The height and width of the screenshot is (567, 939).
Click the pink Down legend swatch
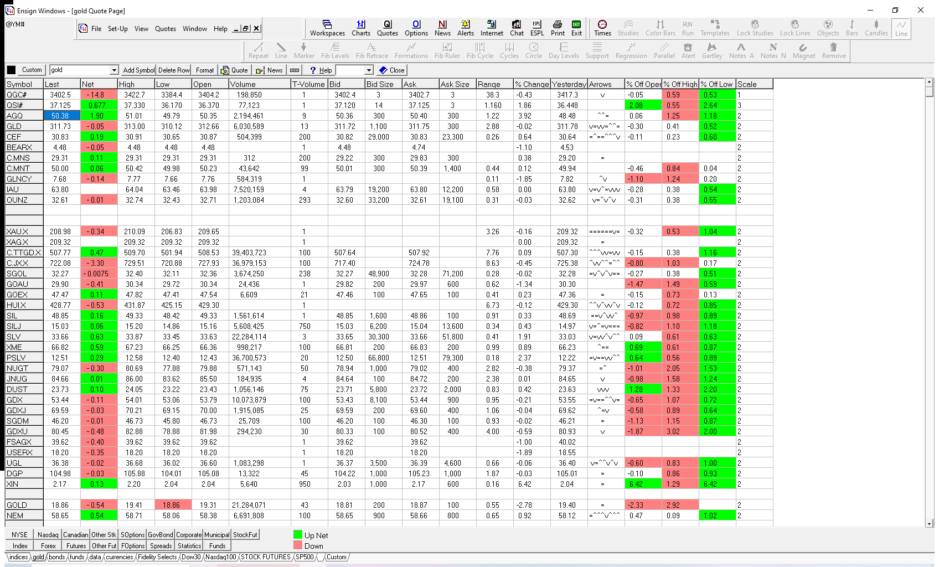(298, 545)
